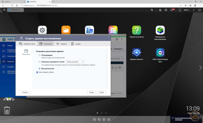
Task: Click the browser address bar URL
Action: tap(47, 5)
